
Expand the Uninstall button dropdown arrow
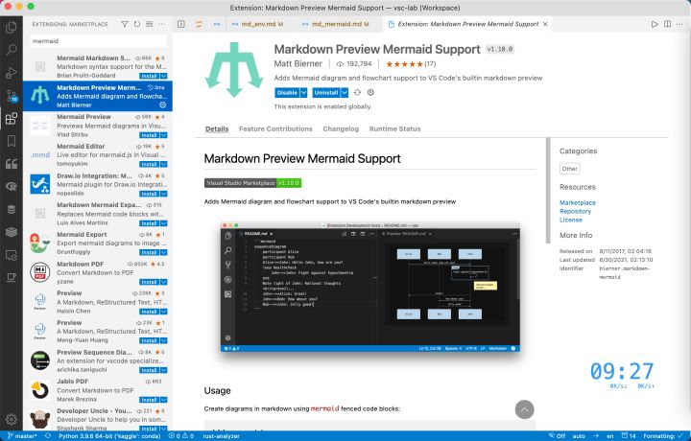[x=345, y=92]
